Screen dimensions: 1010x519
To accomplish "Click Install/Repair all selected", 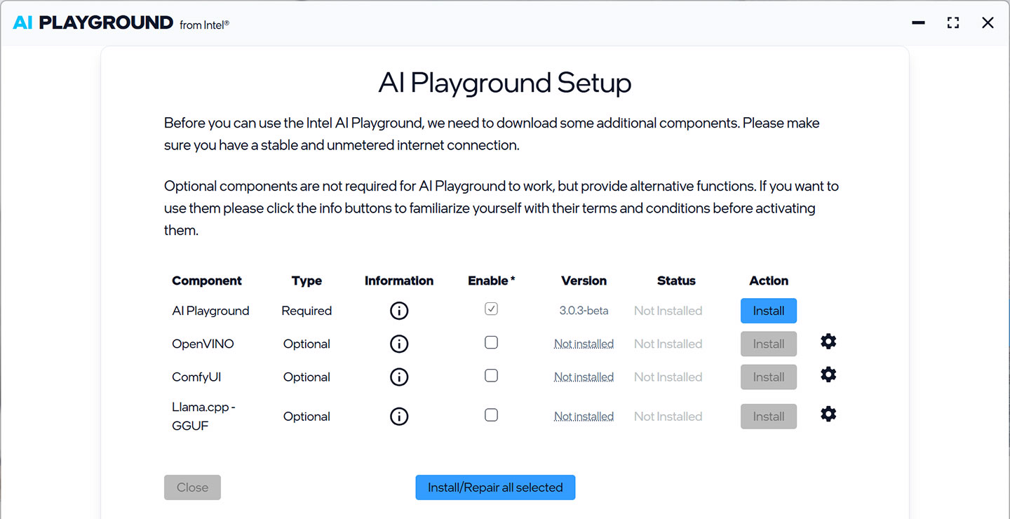I will coord(495,487).
